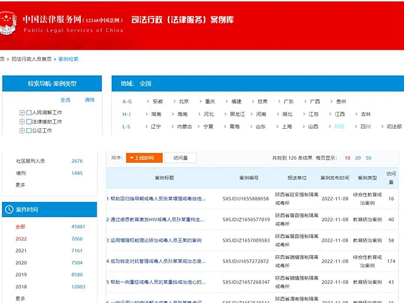Filter region by 河北

pyautogui.click(x=209, y=114)
